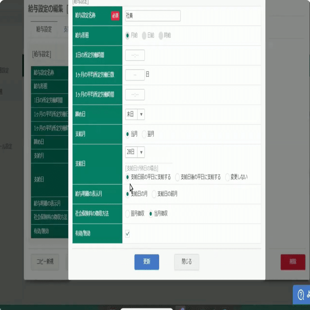The width and height of the screenshot is (310, 310).
Task: Click the コピー新規 button in background
Action: point(45,262)
